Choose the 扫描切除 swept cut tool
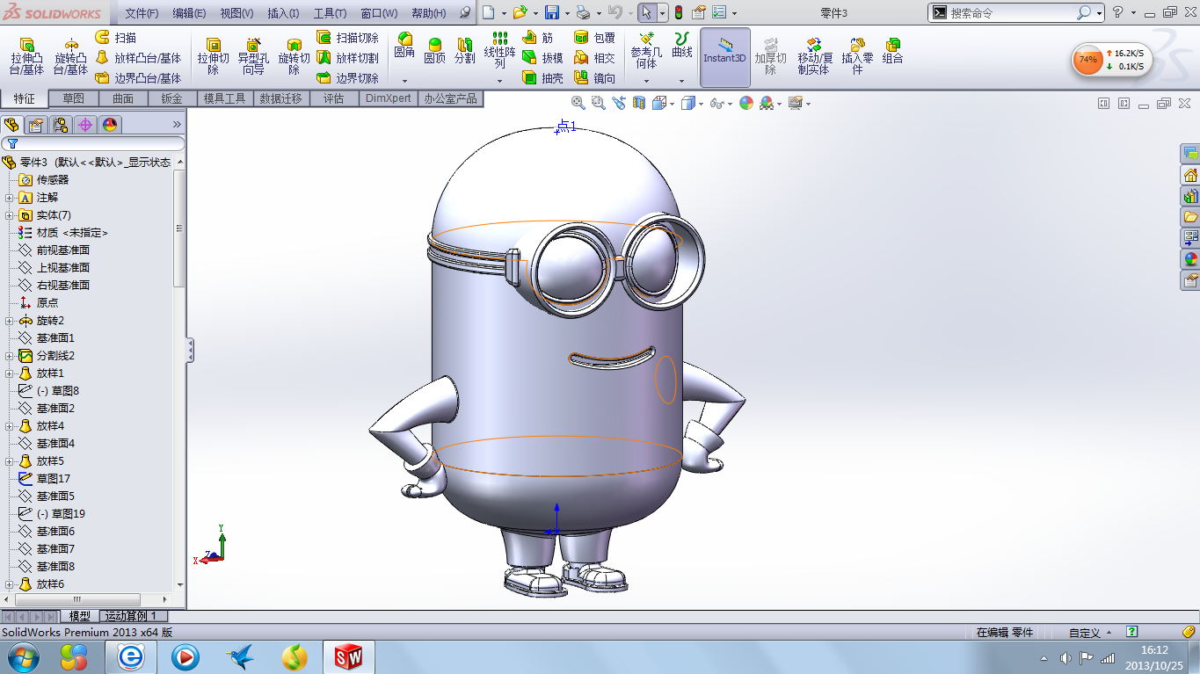The image size is (1200, 674). (x=347, y=38)
